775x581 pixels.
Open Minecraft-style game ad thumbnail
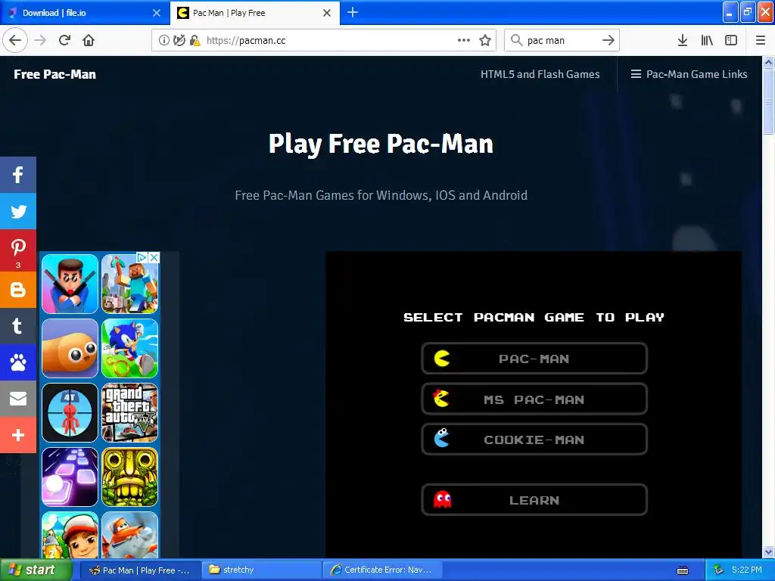click(129, 284)
